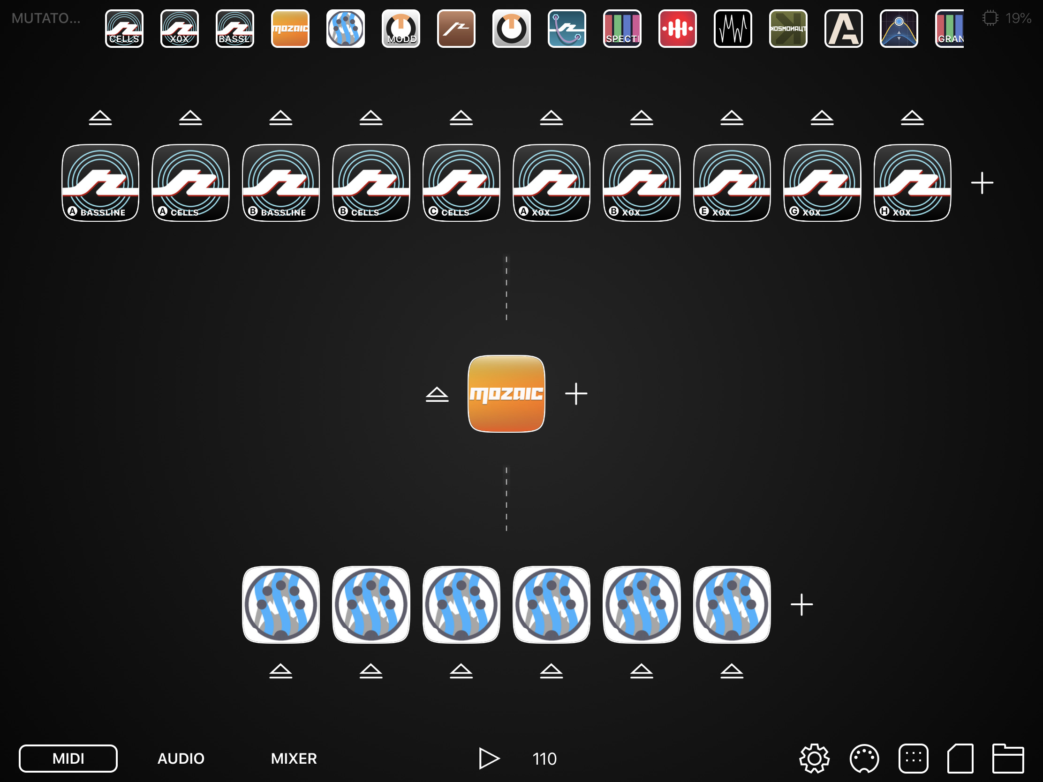Click the eject arrow under the last bottom MIDI node
Viewport: 1043px width, 782px height.
pyautogui.click(x=732, y=671)
